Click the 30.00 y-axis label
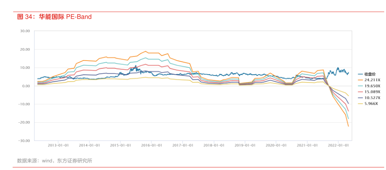Viewport: 386px width, 170px height. coord(26,31)
